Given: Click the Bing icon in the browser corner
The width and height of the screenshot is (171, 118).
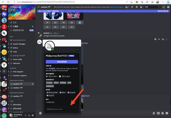Looking at the screenshot, I should [168, 2].
